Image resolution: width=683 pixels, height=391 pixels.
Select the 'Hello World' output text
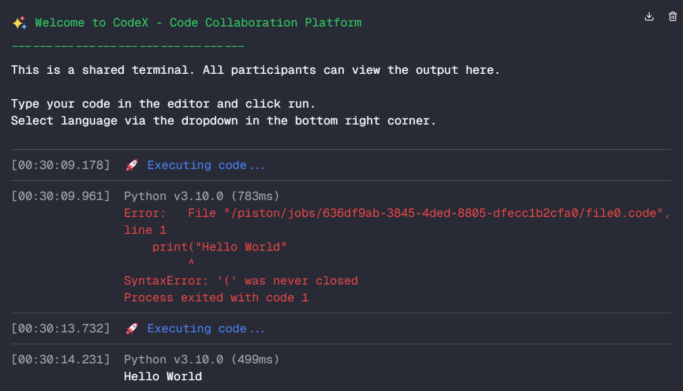[x=162, y=376]
